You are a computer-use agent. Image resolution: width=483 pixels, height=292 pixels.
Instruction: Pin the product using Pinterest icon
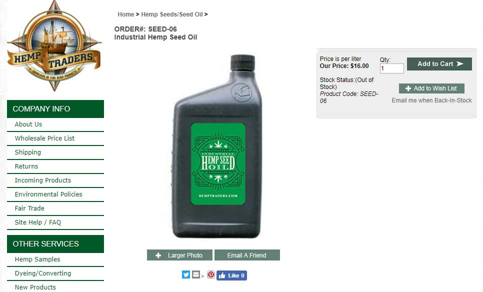click(x=211, y=274)
